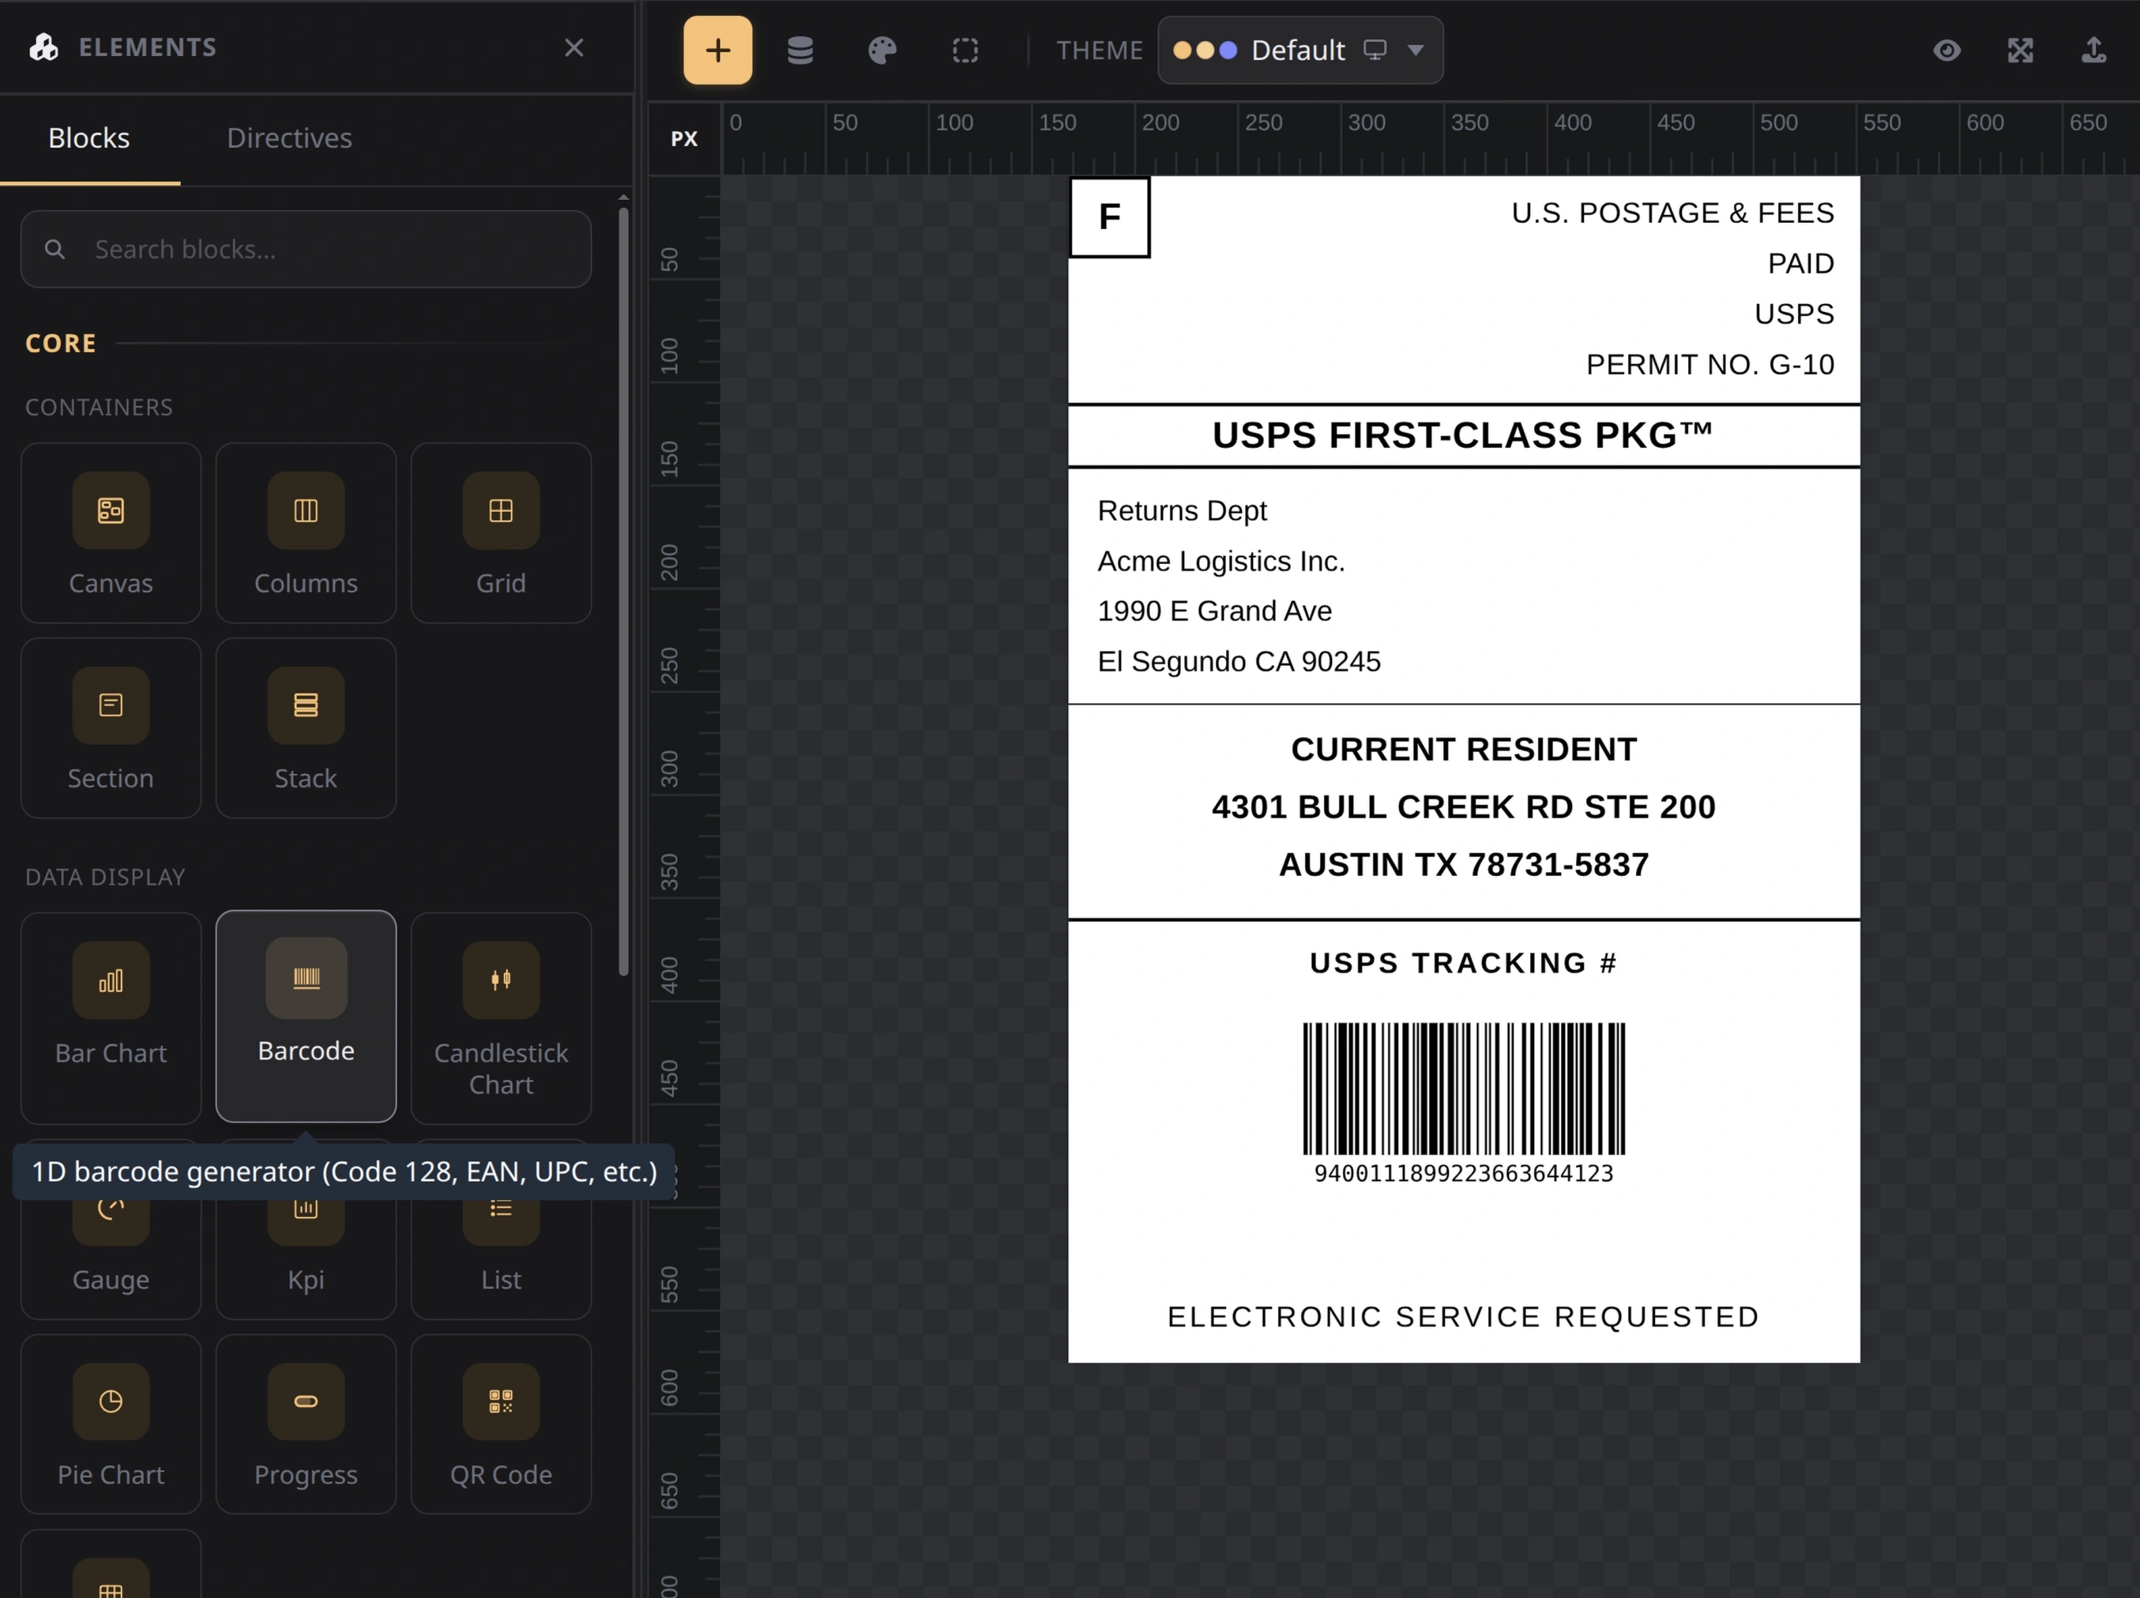Click the 'PAID' text on label
This screenshot has height=1598, width=2140.
click(1800, 263)
